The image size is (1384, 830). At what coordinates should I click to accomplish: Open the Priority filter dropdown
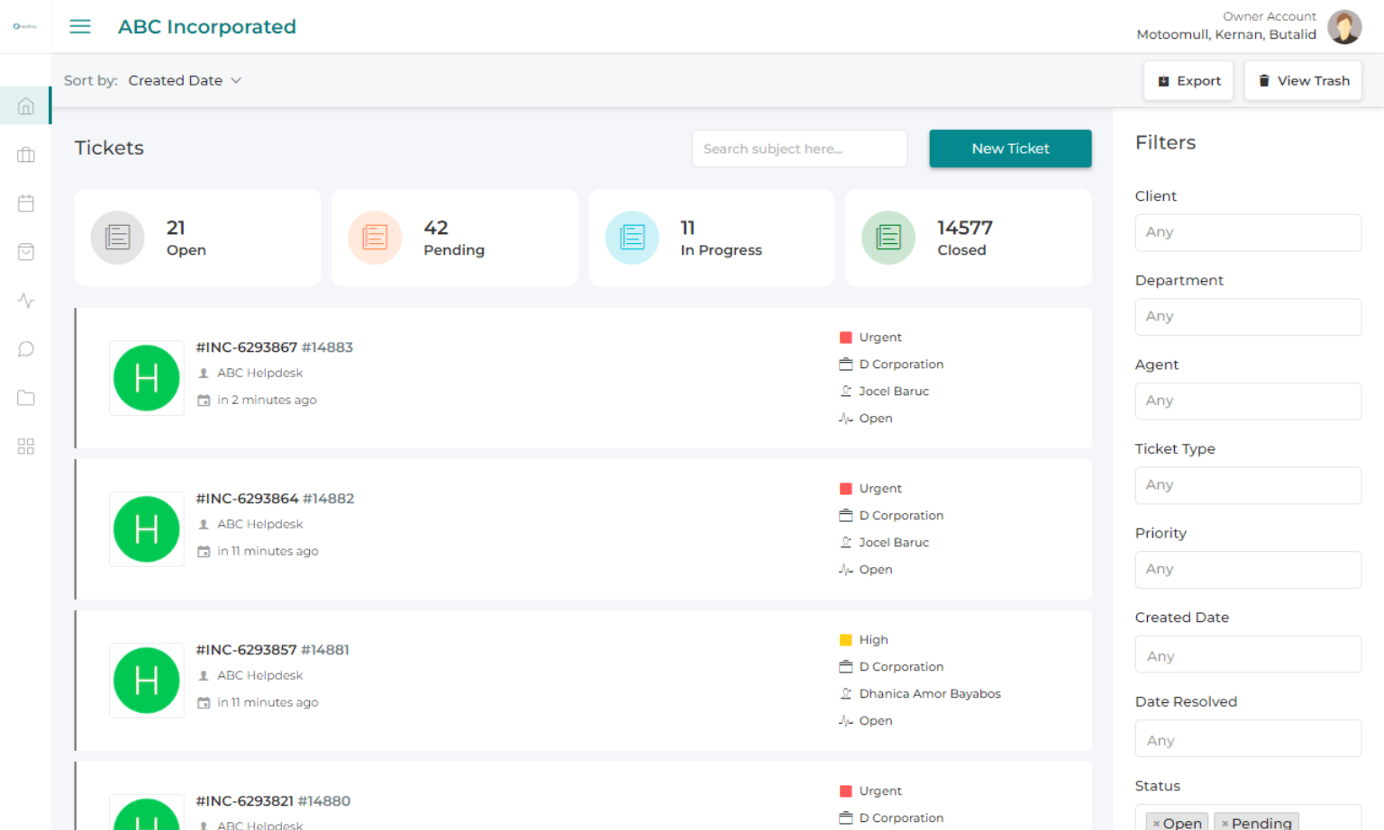tap(1247, 570)
